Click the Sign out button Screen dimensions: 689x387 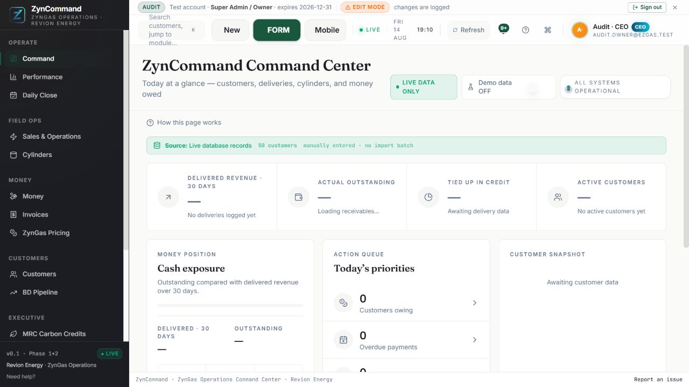pyautogui.click(x=646, y=7)
